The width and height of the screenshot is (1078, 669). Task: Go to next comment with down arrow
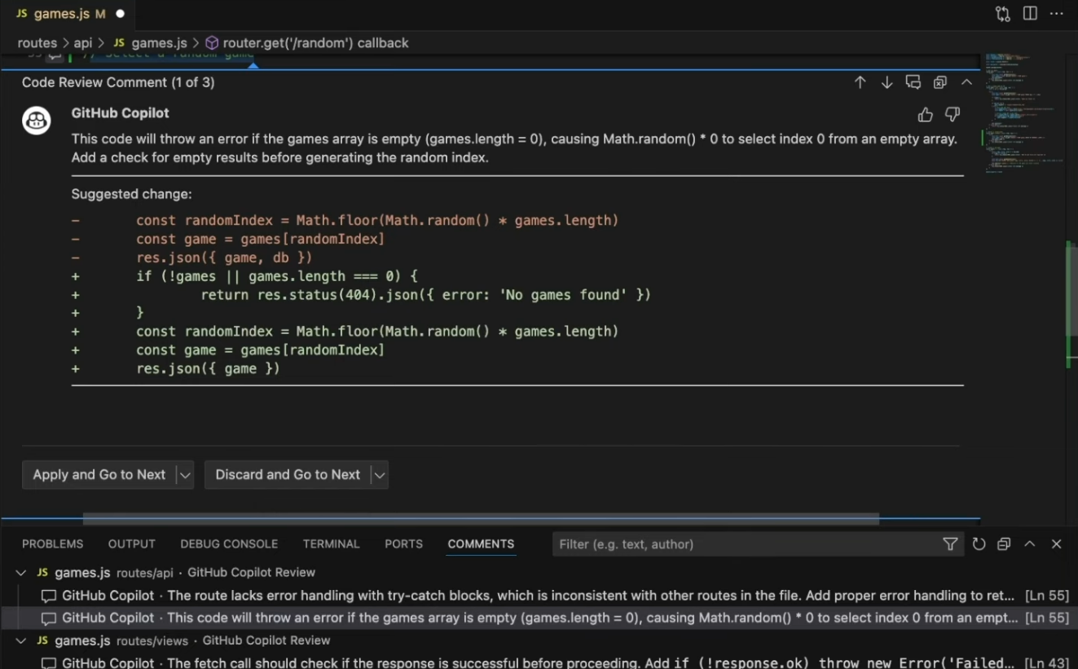coord(887,81)
